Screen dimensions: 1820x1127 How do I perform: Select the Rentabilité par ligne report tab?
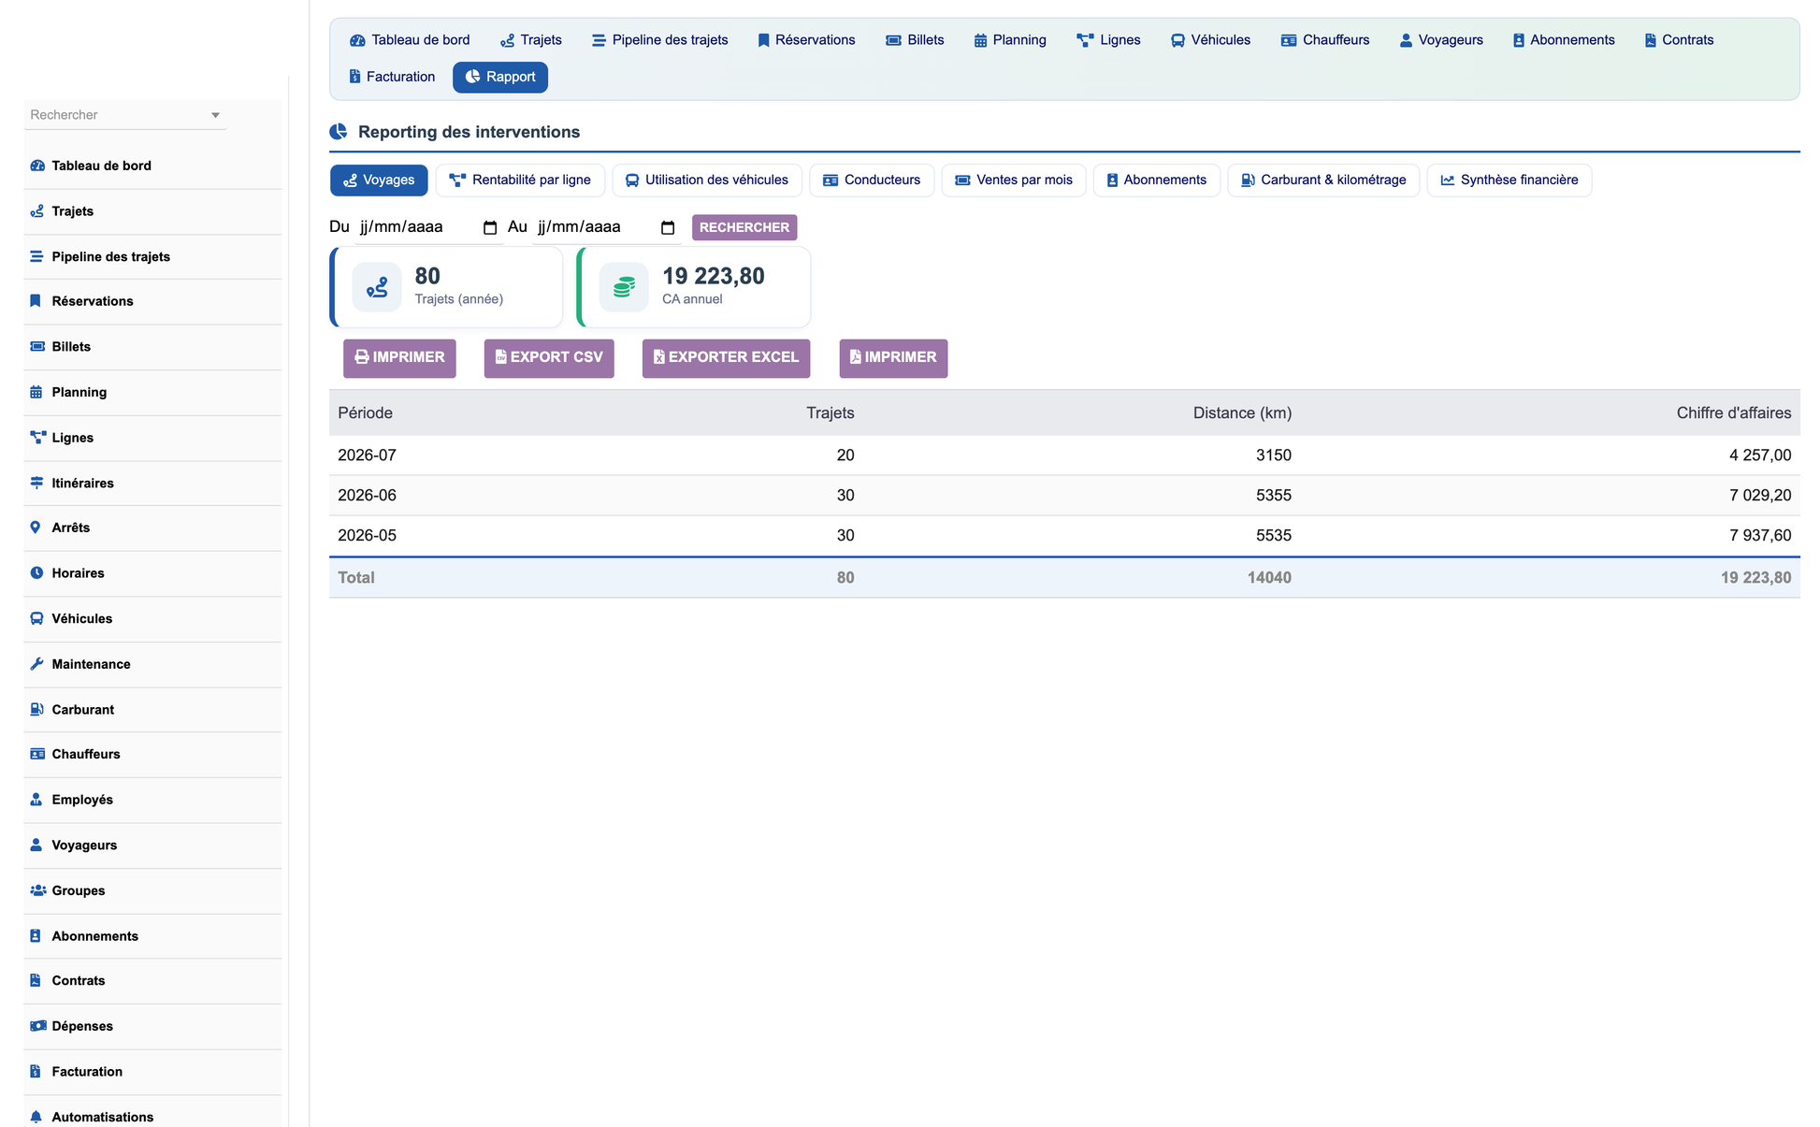point(520,181)
